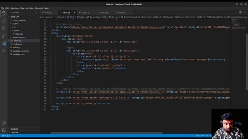Open package-lock.json in the explorer
248x139 pixels.
tap(21, 51)
